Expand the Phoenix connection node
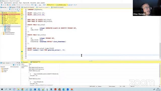This screenshot has width=161, height=91. 1,20
